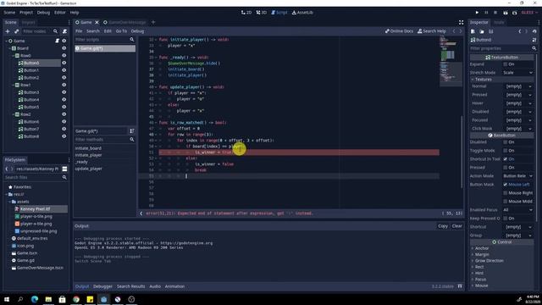The width and height of the screenshot is (542, 305).
Task: Open script icon beside the Game node
Action: pyautogui.click(x=58, y=41)
